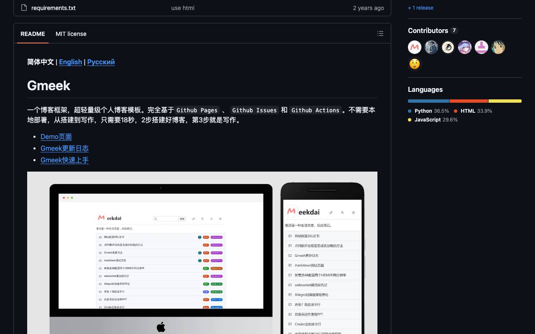Open the "use html" commit message

(x=183, y=8)
